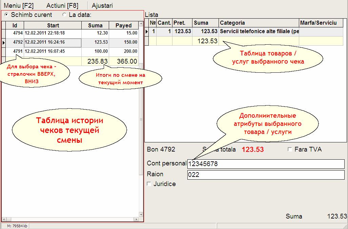
Task: Focus the Raion input field
Action: (266, 175)
